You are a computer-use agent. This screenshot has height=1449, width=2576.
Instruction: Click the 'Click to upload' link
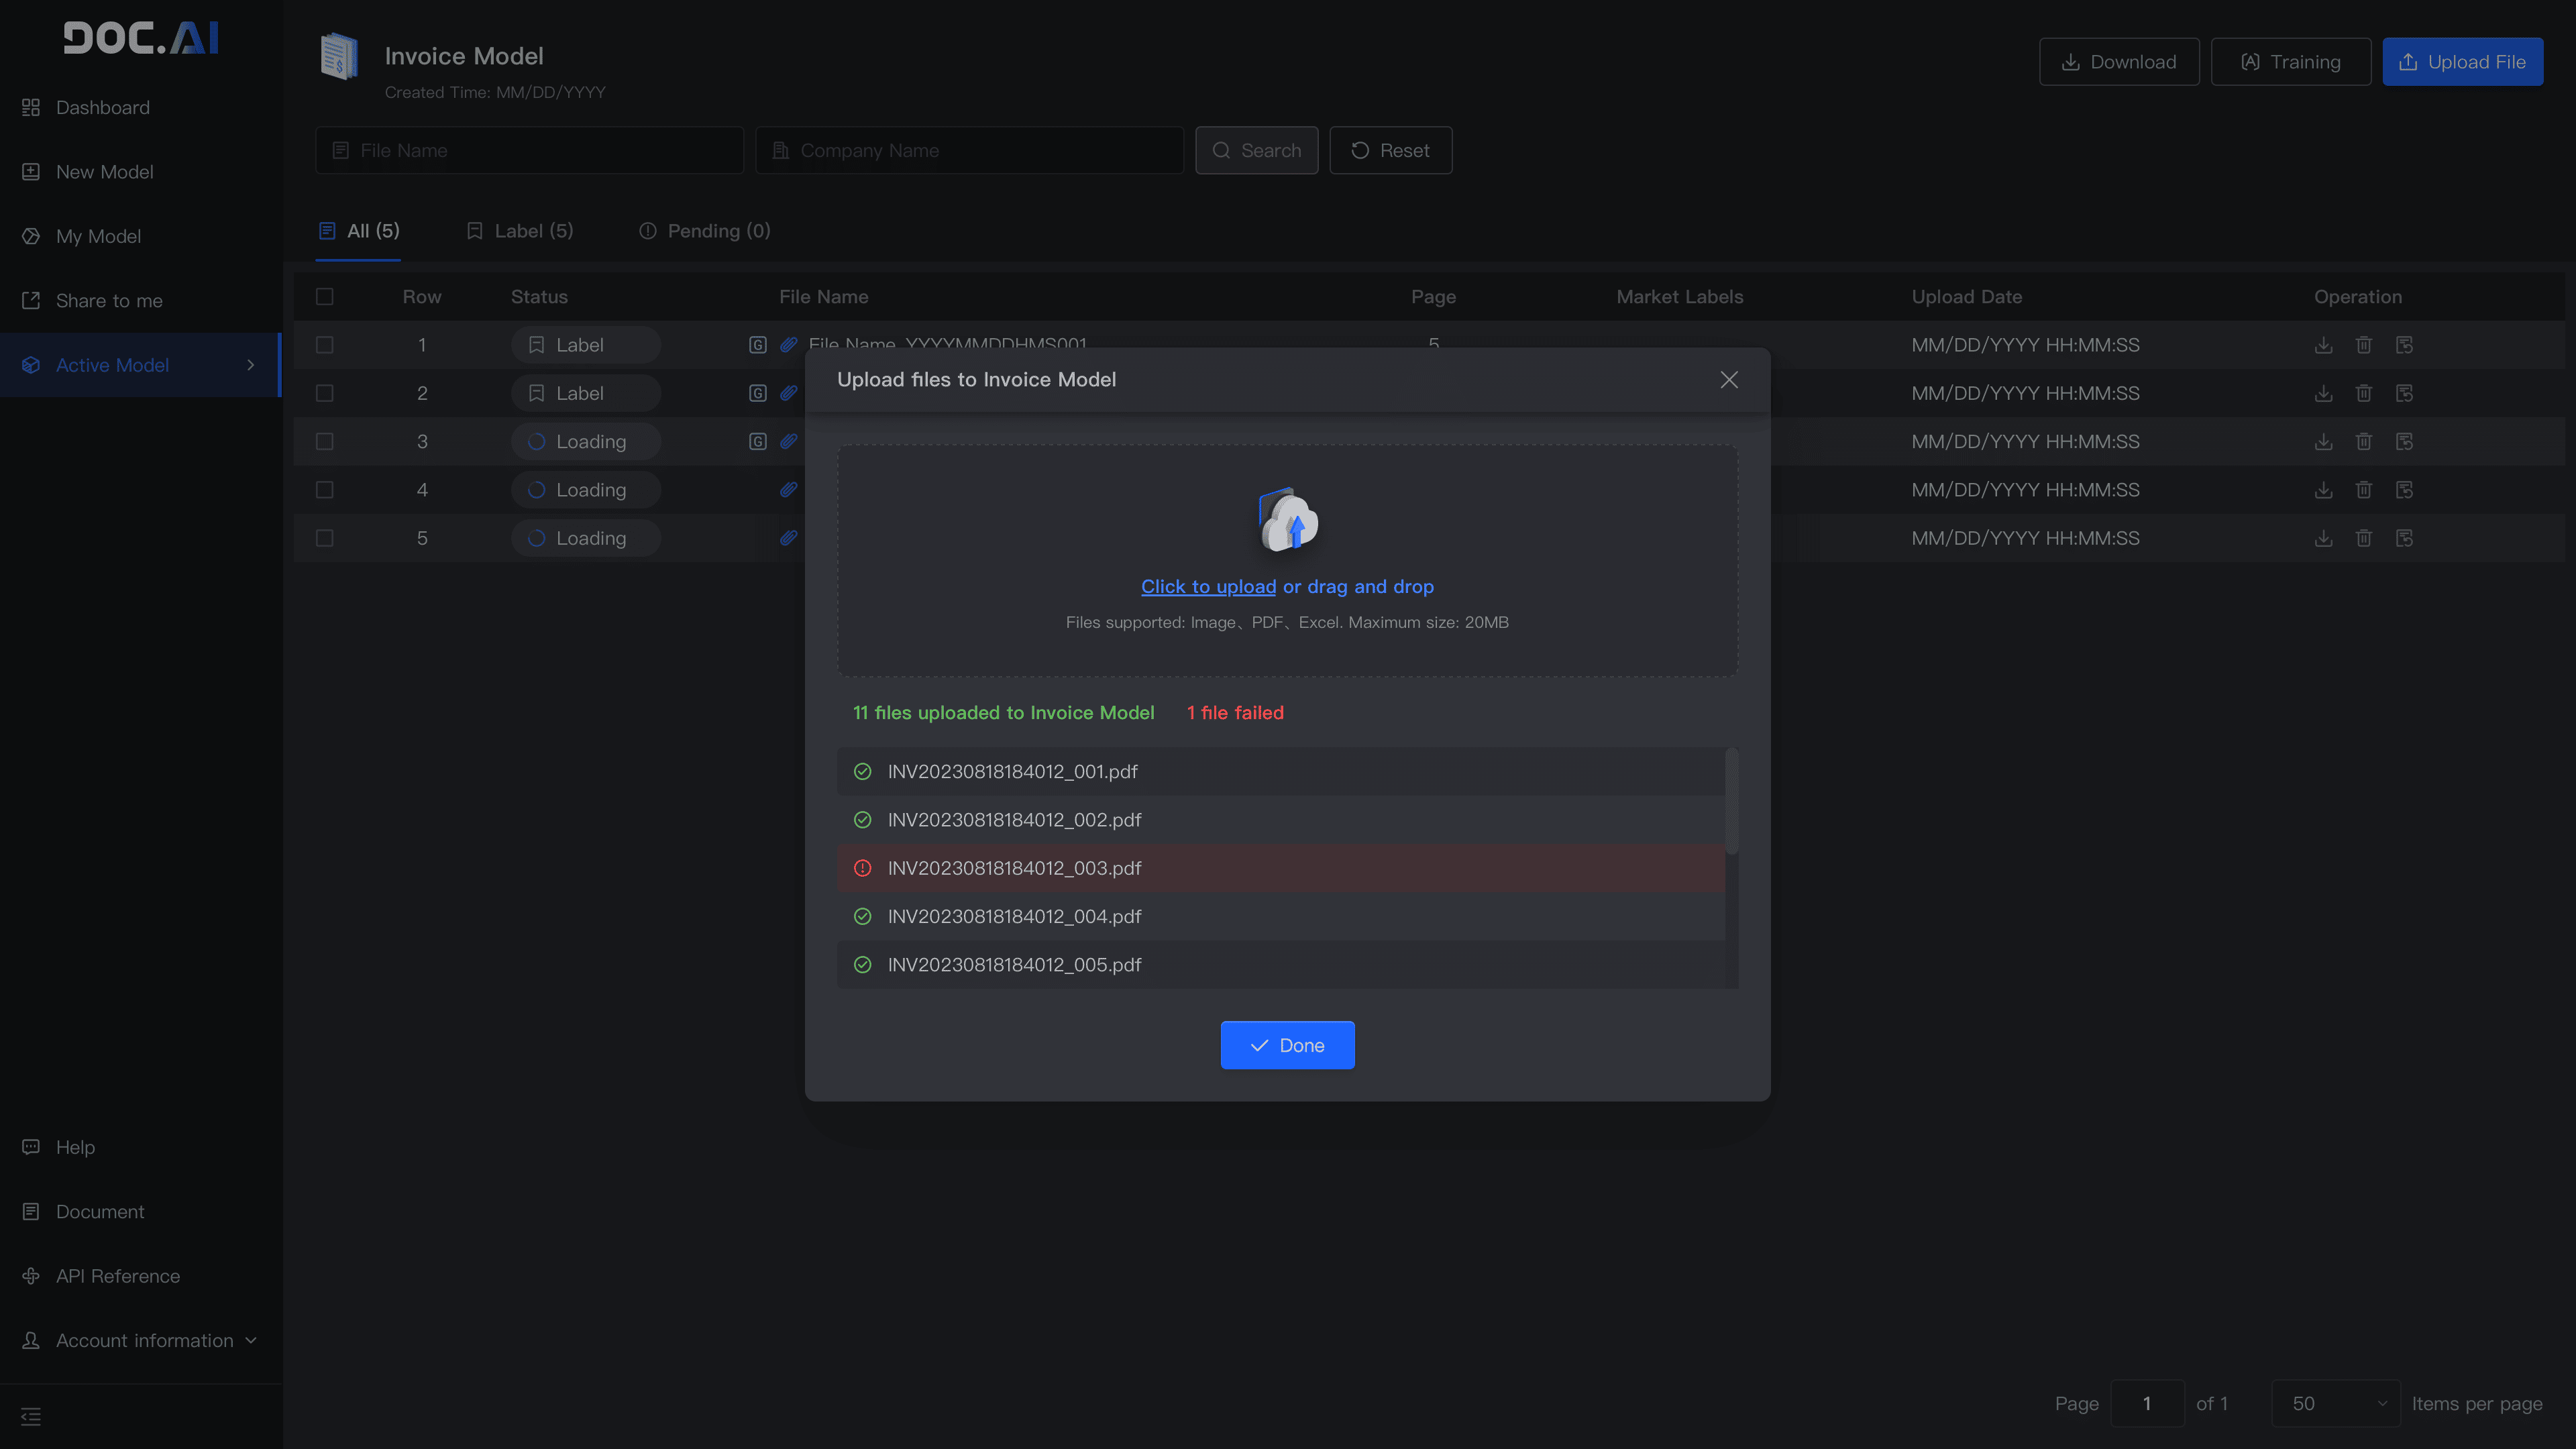[1208, 587]
